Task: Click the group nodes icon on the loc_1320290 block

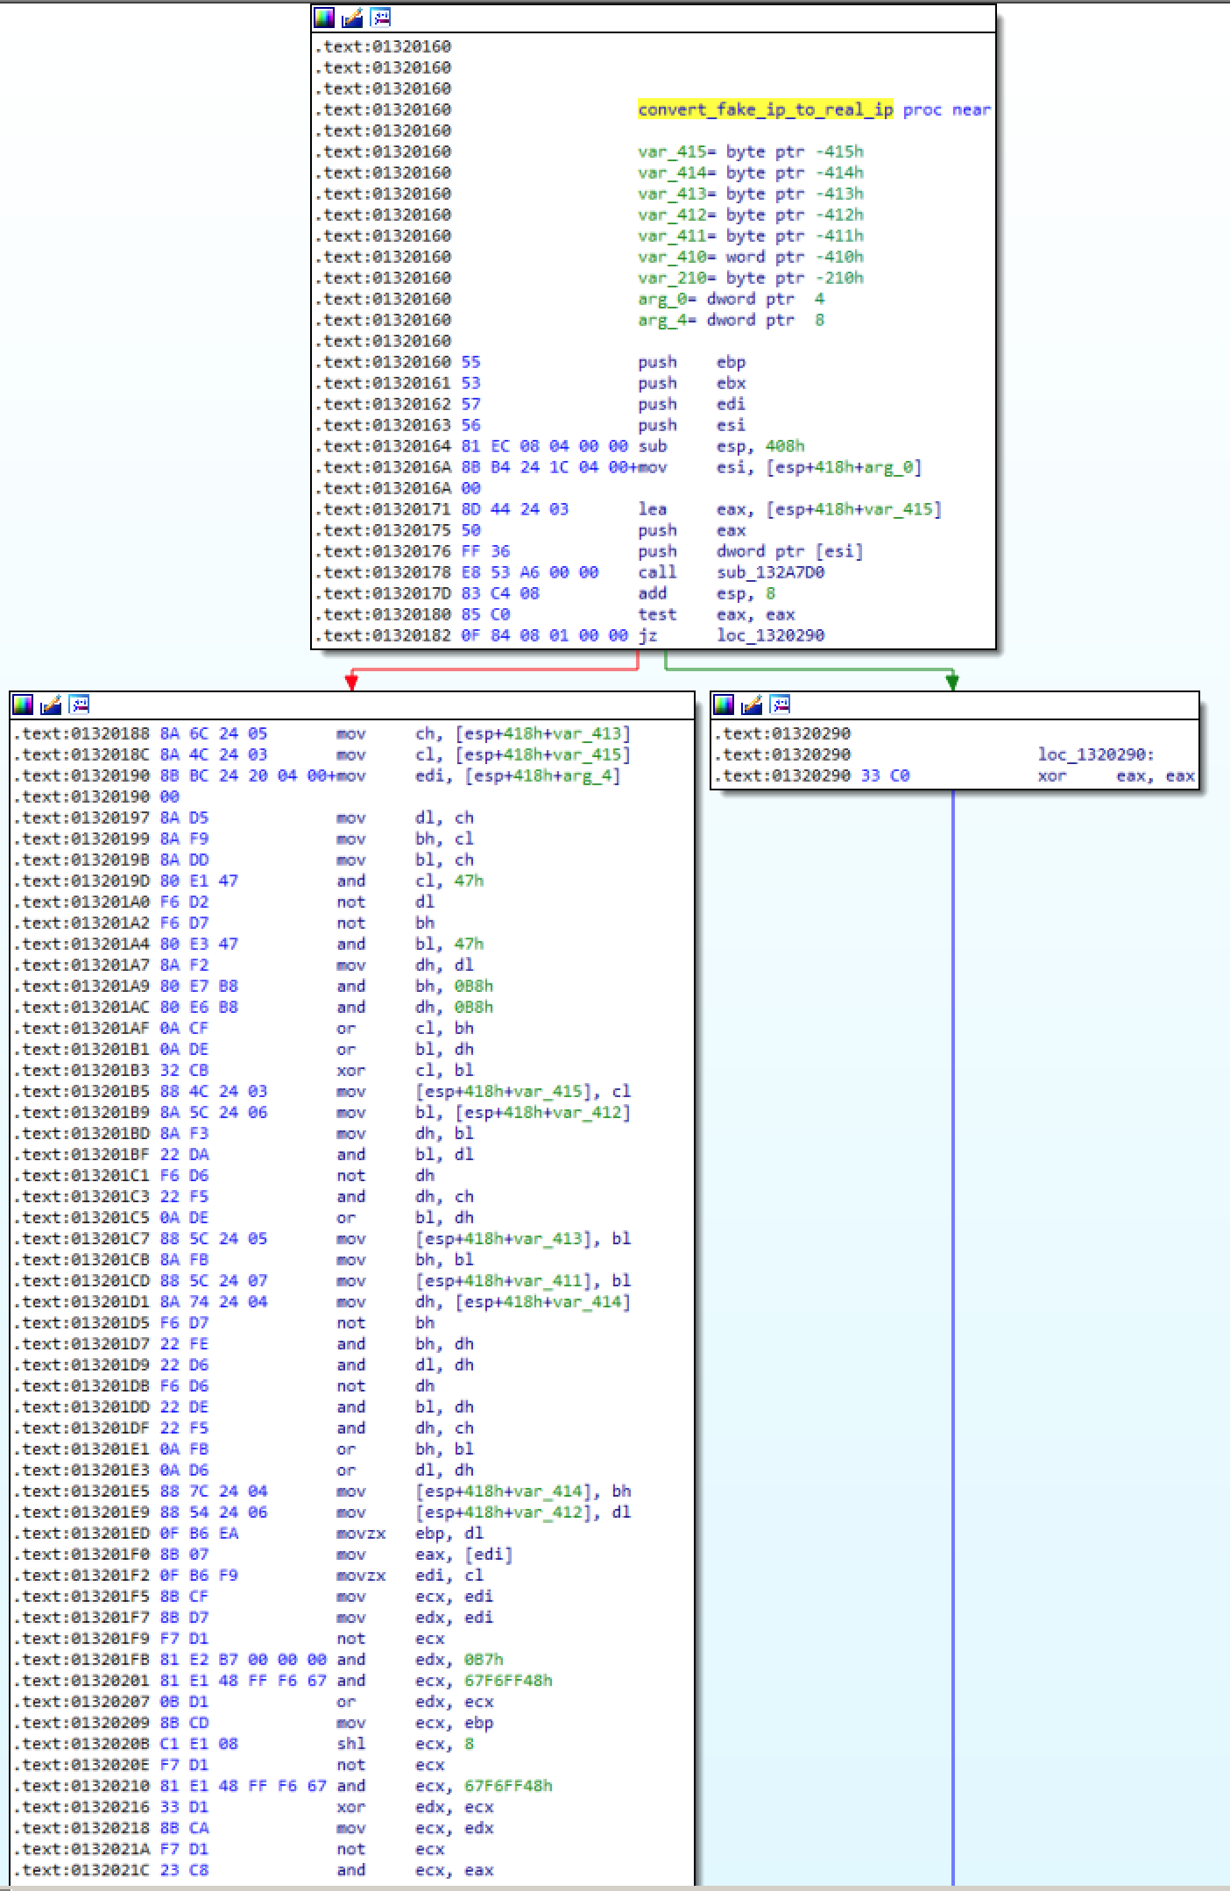Action: tap(780, 705)
